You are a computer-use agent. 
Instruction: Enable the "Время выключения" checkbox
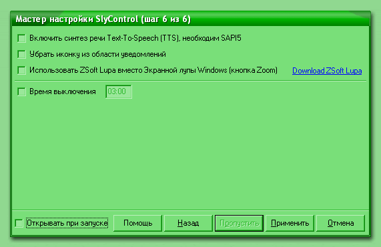[x=21, y=91]
